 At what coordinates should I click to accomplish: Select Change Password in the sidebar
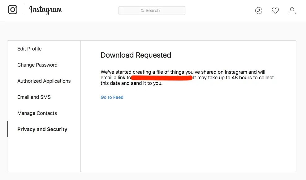[37, 65]
